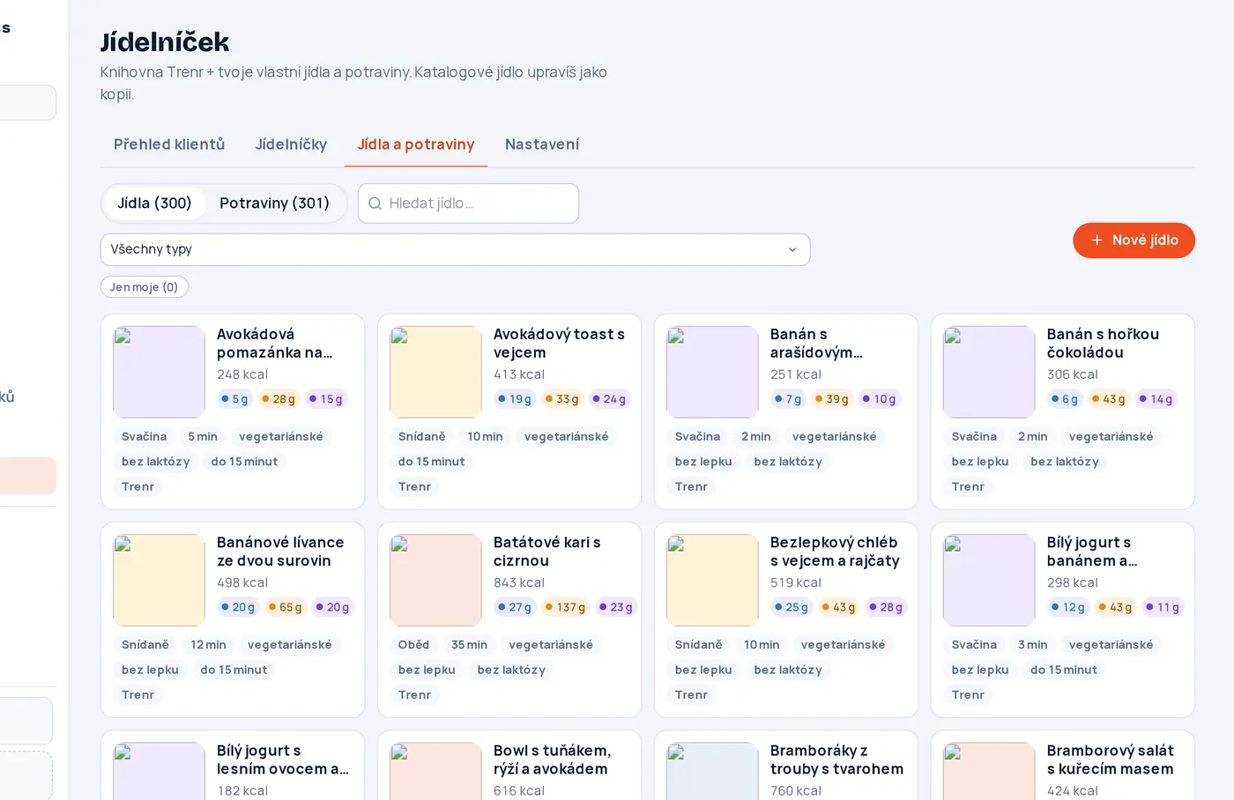Open the Nastavení tab
Screen dimensions: 1234x800
click(542, 144)
